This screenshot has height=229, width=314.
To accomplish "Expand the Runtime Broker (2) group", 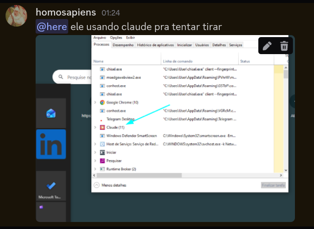I will (95, 169).
